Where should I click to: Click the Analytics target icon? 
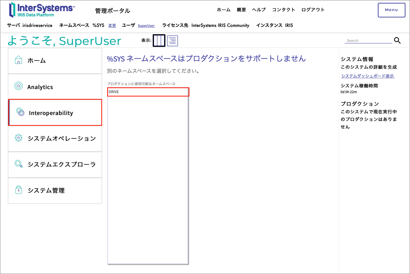18,86
